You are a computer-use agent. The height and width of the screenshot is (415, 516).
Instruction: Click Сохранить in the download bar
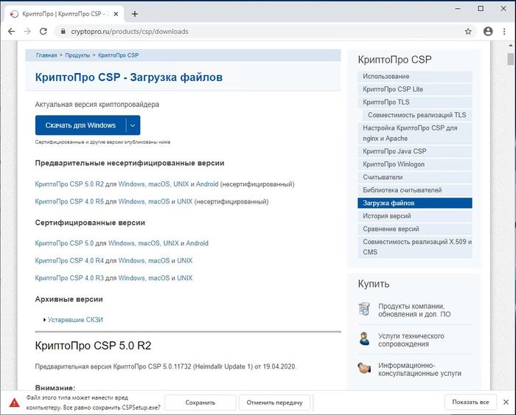pos(200,402)
